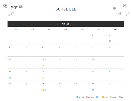This screenshot has height=101, width=131.
Task: Open the blue TV event on May 27
Action: click(x=46, y=90)
